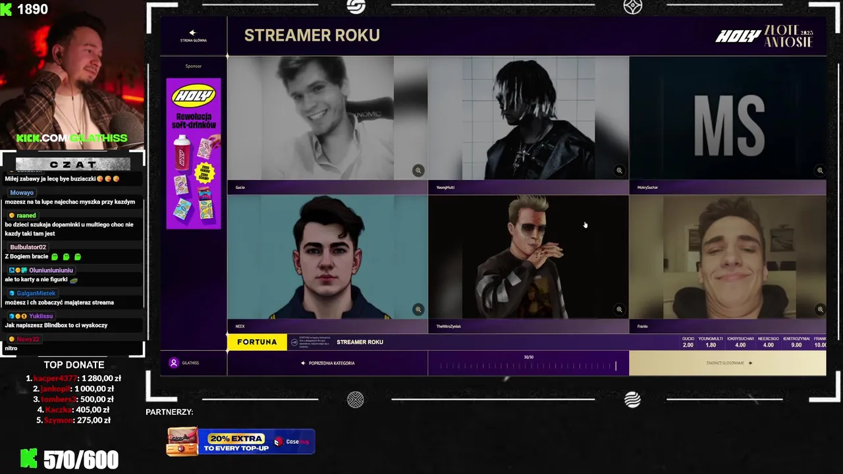
Task: Click the GILATHISS user avatar icon
Action: point(174,363)
